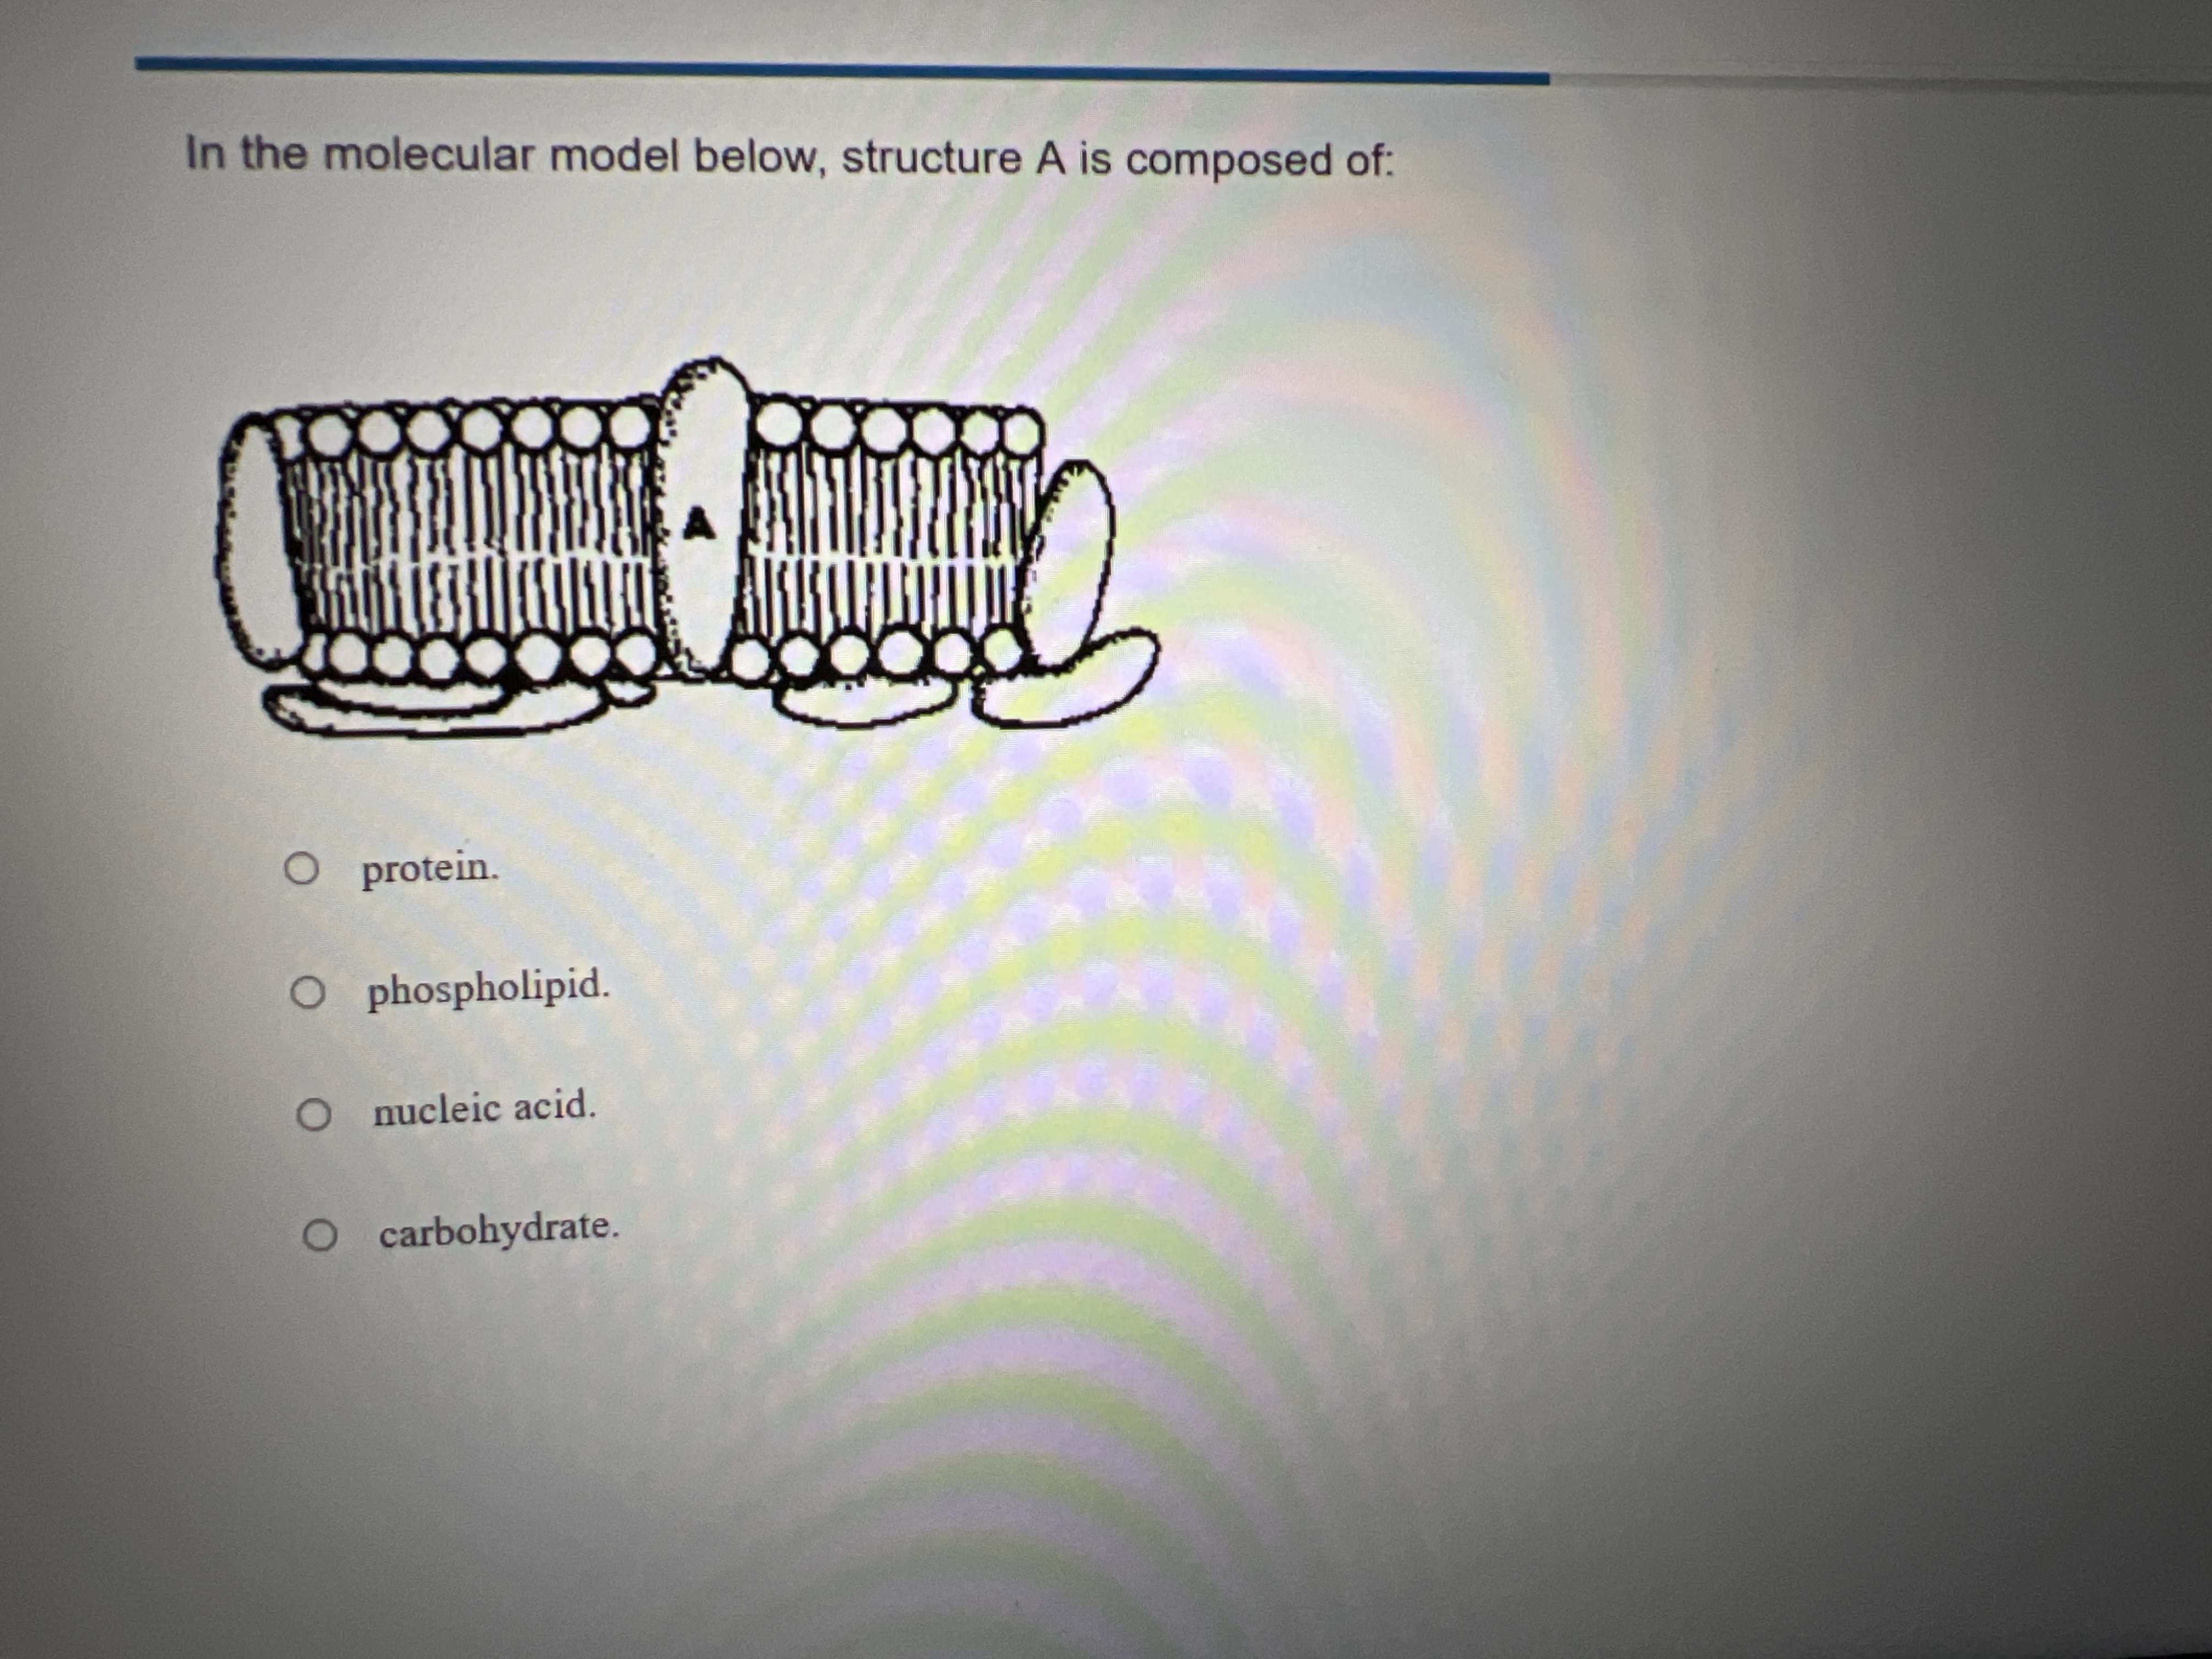Image resolution: width=2212 pixels, height=1659 pixels.
Task: Pick the carbohydrate radio button
Action: tap(319, 1236)
